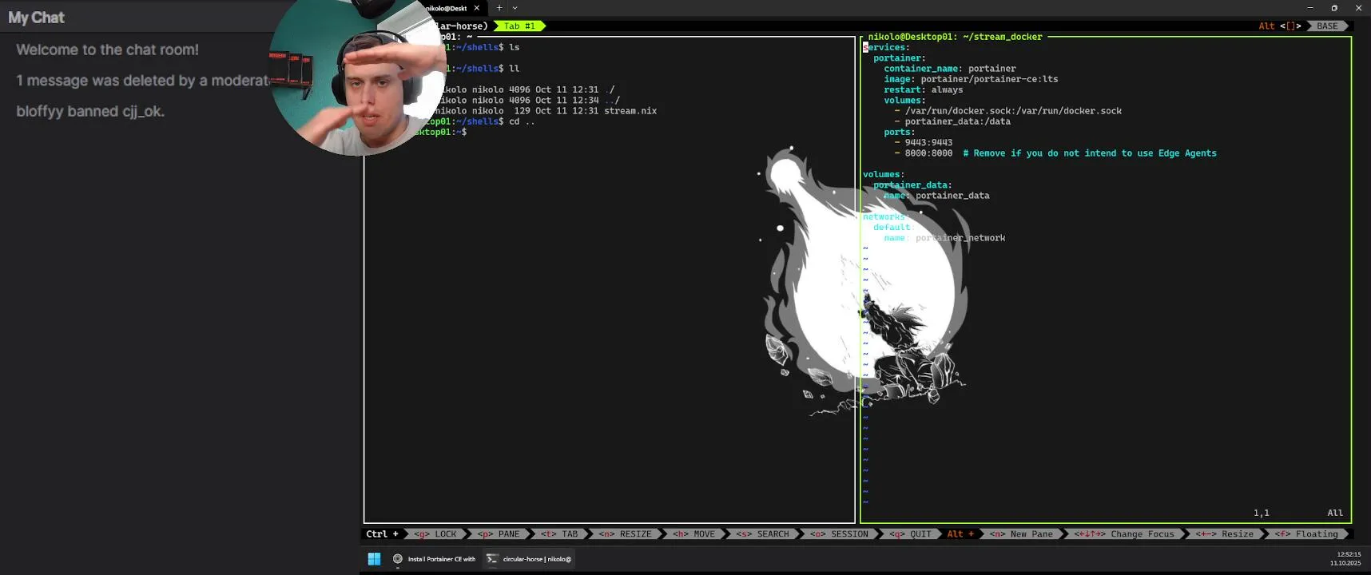Select RESIZE mode in Zellij bar
Screen dimensions: 1371x575
coord(626,534)
